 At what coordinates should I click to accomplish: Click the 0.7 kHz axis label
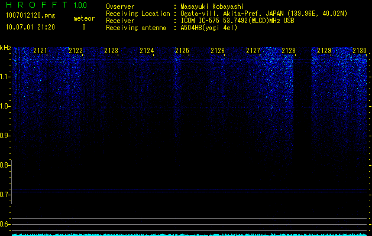[x=5, y=195]
